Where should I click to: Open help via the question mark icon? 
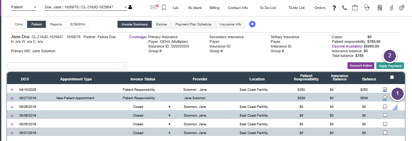334,8
